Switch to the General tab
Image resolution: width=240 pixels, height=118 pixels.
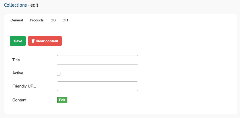click(x=17, y=20)
